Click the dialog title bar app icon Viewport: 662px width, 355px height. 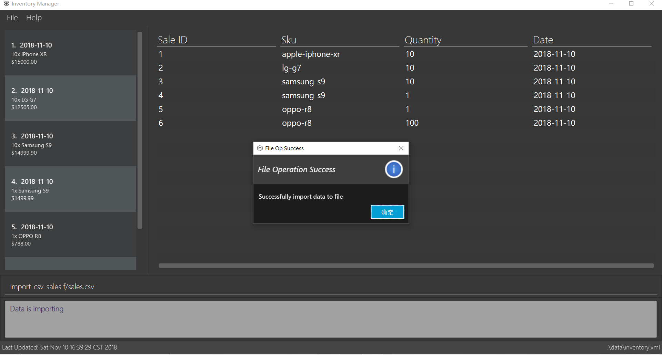pos(260,148)
